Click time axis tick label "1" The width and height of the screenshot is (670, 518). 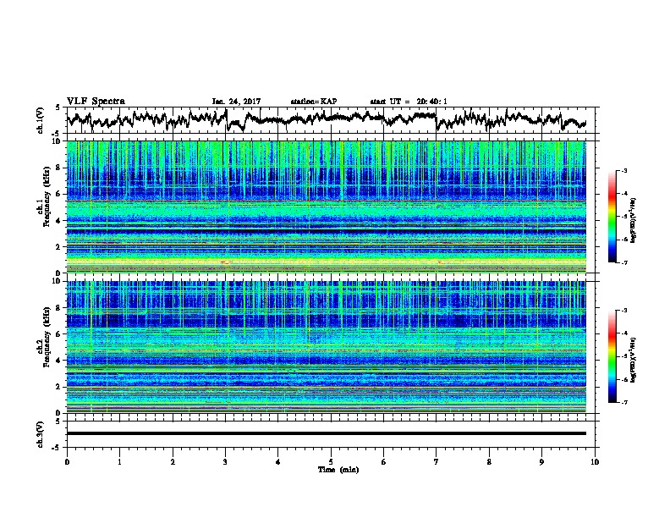point(119,461)
